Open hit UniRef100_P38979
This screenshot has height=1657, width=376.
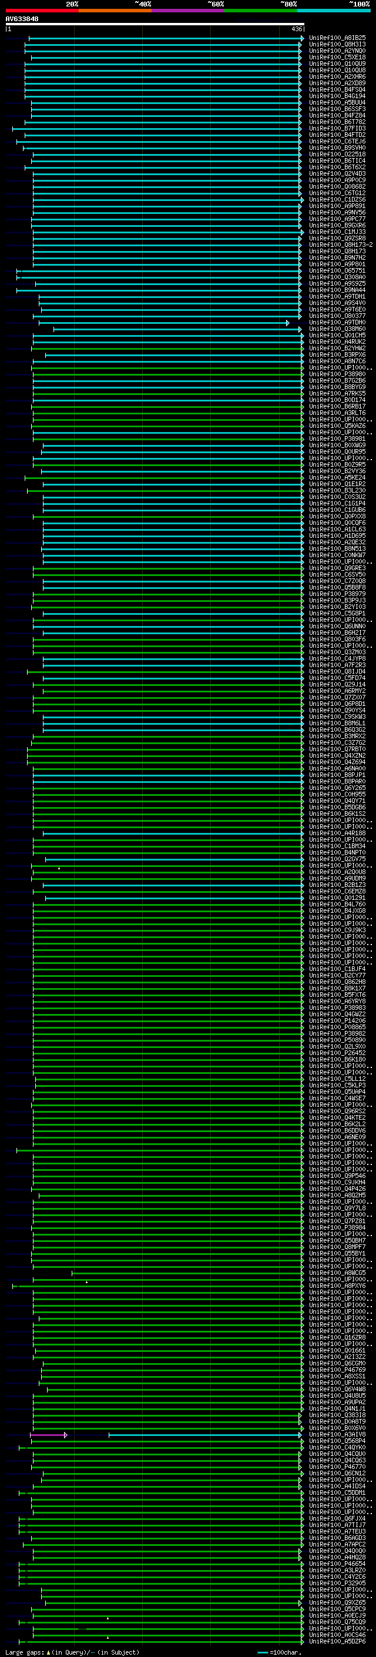pos(337,594)
